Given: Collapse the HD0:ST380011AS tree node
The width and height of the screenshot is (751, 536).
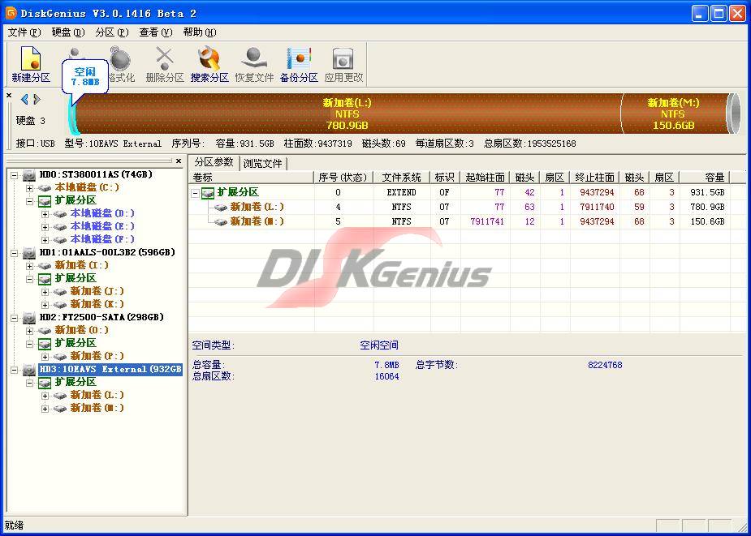Looking at the screenshot, I should [x=15, y=175].
